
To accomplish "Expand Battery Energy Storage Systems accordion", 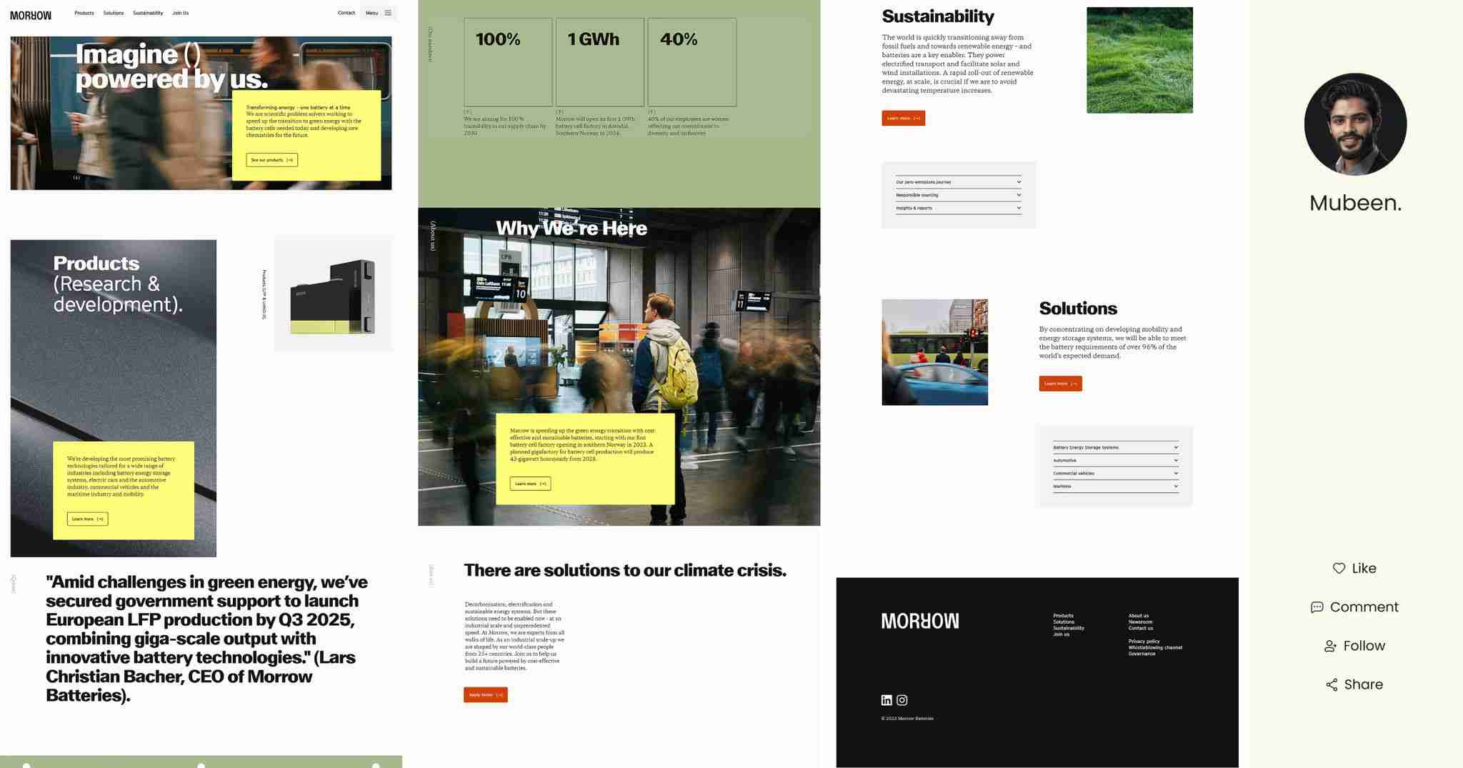I will click(1115, 447).
